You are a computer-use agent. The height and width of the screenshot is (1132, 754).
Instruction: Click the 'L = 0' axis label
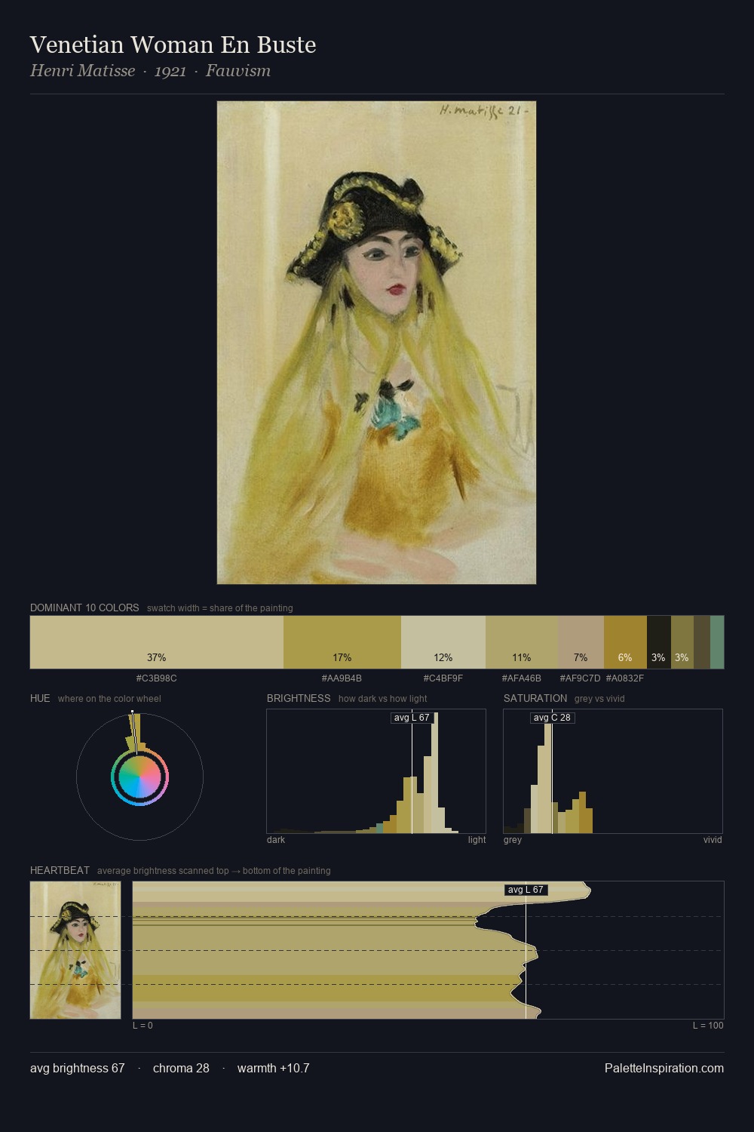click(143, 1026)
